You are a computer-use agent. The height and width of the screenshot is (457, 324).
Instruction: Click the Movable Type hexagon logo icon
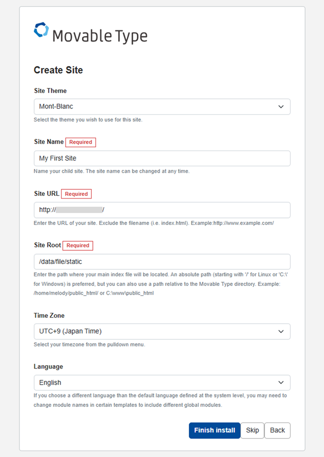[x=41, y=30]
